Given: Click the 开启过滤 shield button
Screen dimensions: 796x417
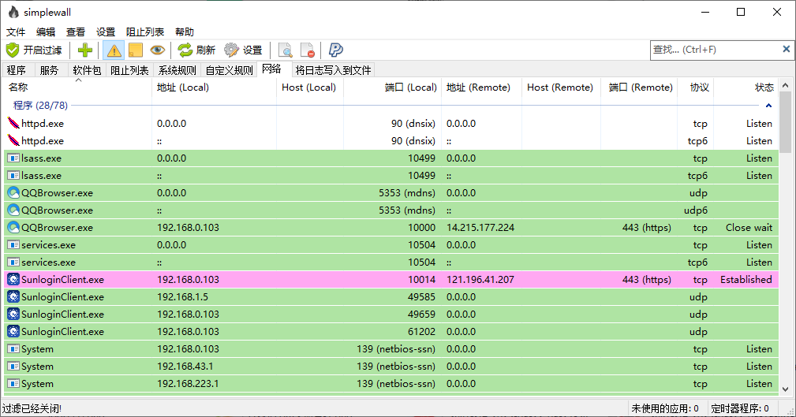Looking at the screenshot, I should [34, 50].
